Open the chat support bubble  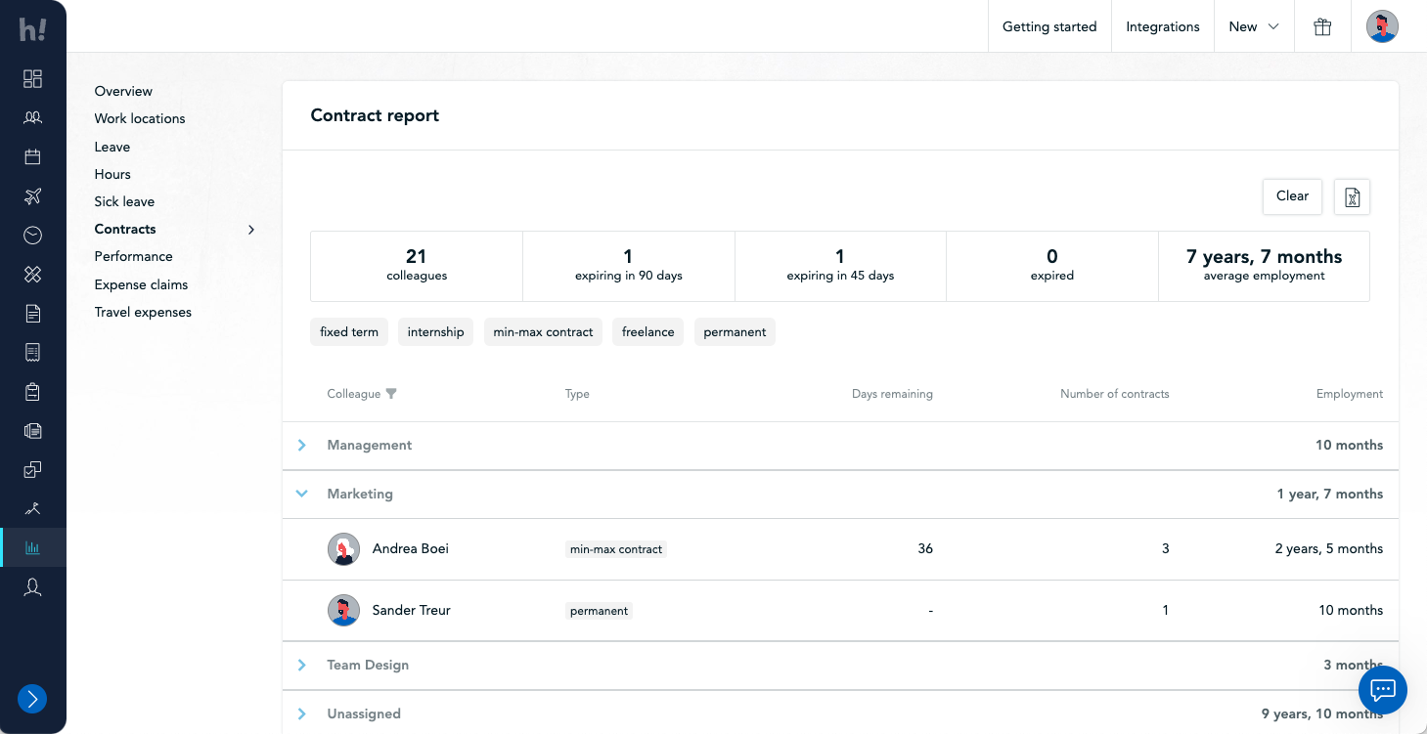[1382, 690]
